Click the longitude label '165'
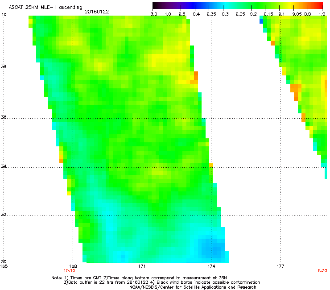Image resolution: width=330 pixels, height=290 pixels. coord(4,266)
